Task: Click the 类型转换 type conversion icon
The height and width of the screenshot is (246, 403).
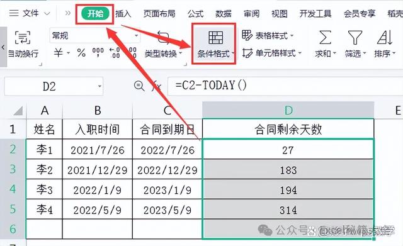Action: pos(163,38)
